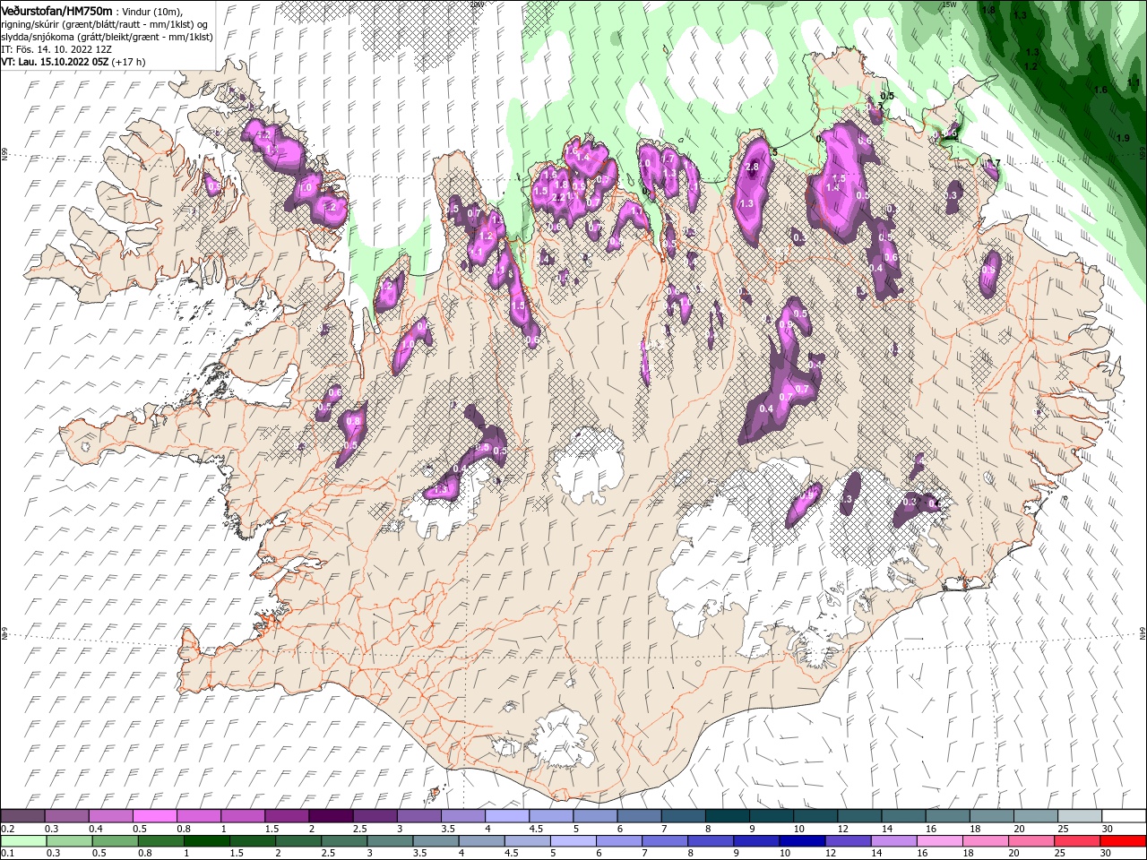
Task: Select the navy blue 10 mm rain swatch
Action: click(x=802, y=842)
